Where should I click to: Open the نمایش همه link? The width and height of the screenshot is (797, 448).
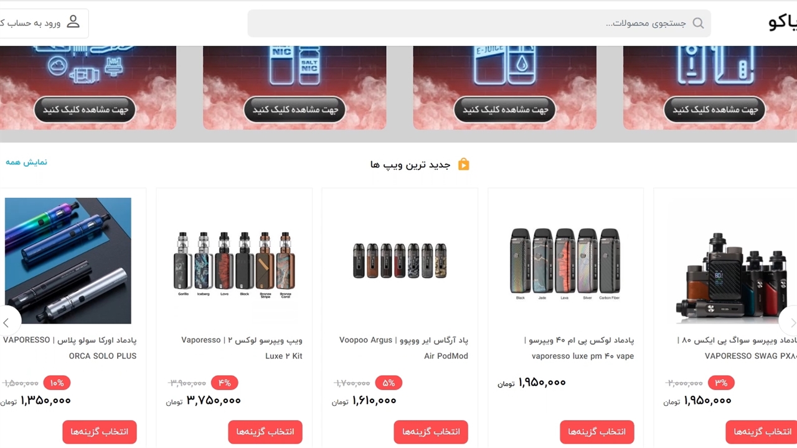pyautogui.click(x=27, y=162)
